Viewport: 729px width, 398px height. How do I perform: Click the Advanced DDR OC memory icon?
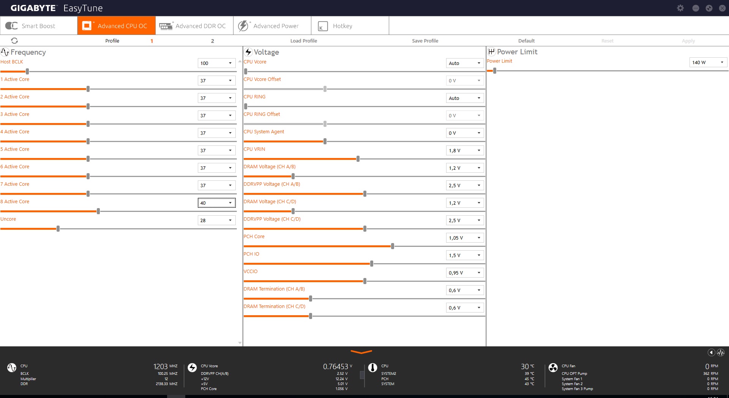click(x=166, y=26)
